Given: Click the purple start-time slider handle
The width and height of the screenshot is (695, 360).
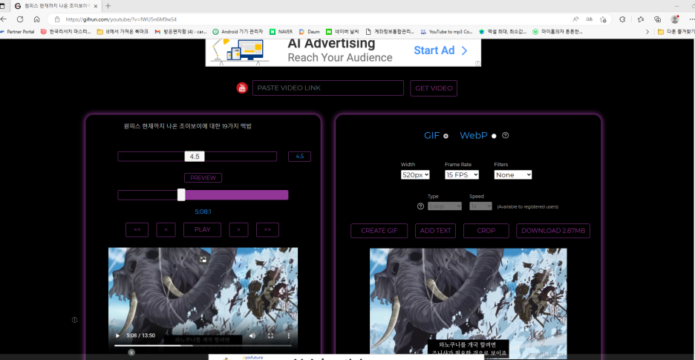Looking at the screenshot, I should pos(181,195).
